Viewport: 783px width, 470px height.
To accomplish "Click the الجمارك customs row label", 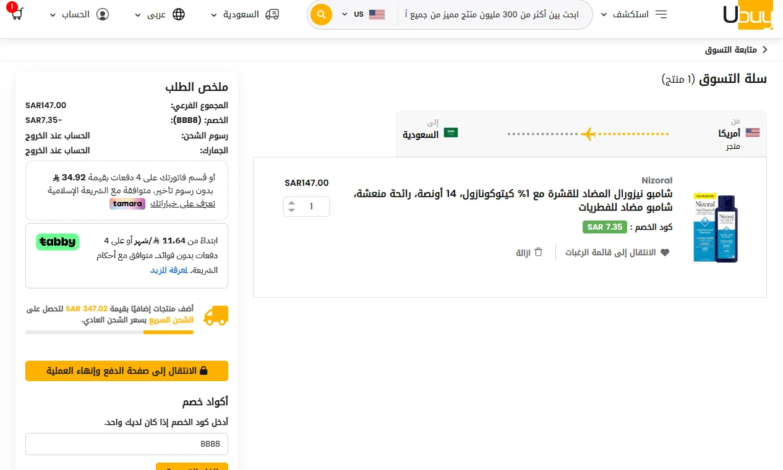I will click(x=214, y=150).
